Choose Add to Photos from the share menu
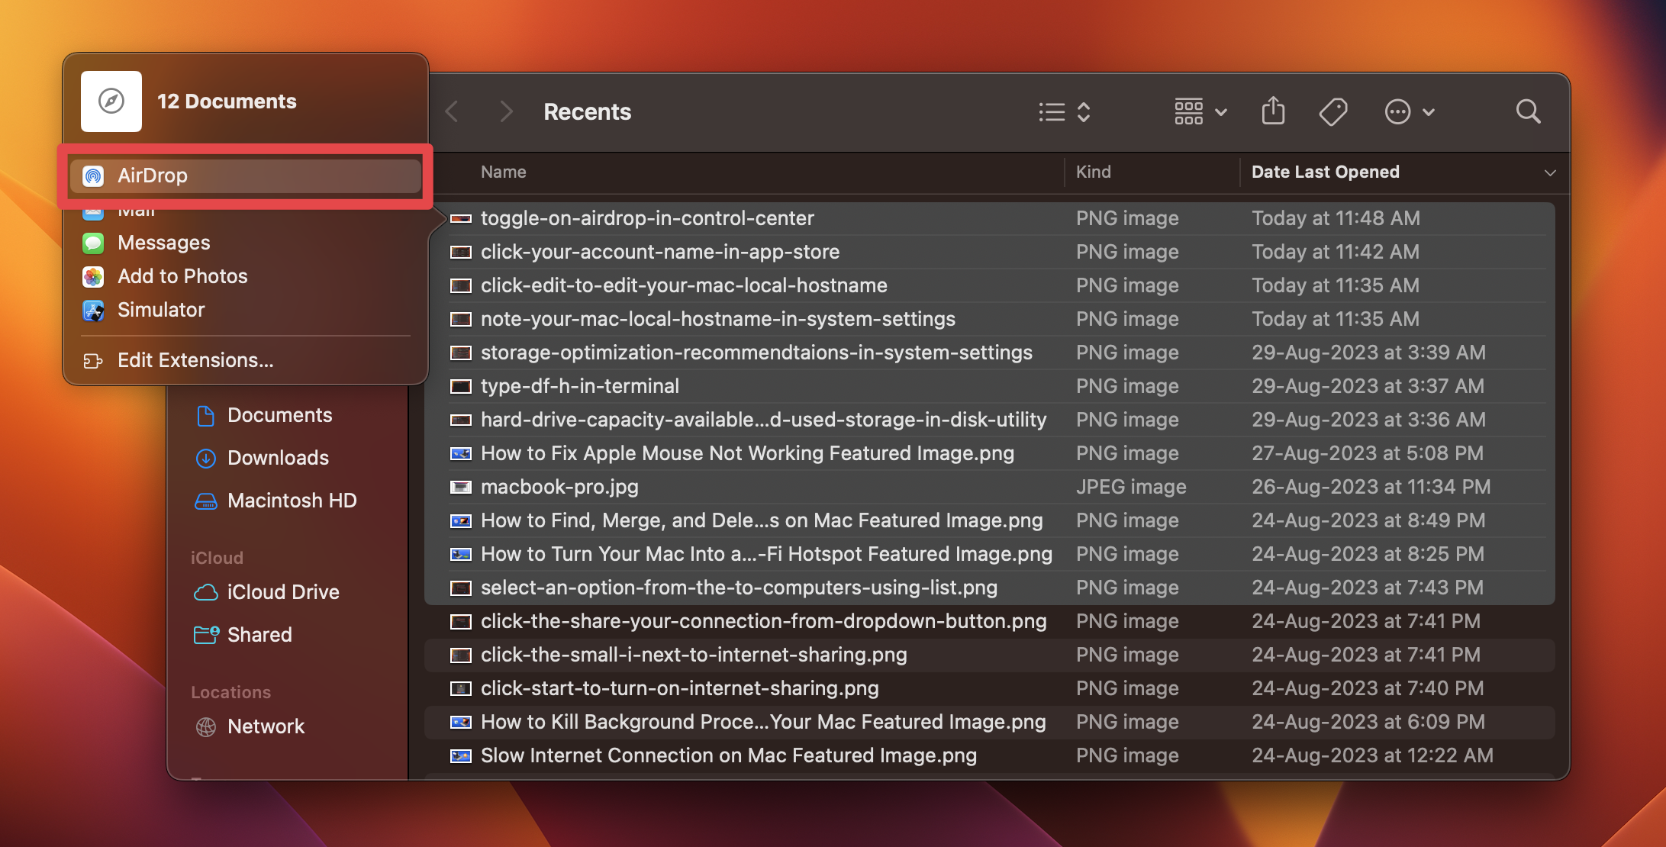This screenshot has width=1666, height=847. (182, 276)
